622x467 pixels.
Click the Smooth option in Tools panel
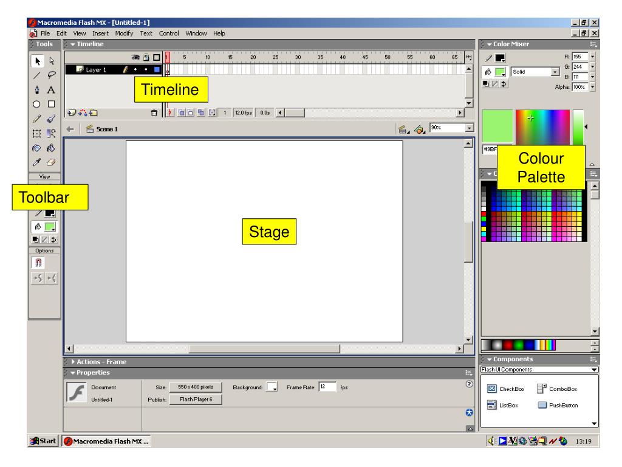pyautogui.click(x=38, y=278)
